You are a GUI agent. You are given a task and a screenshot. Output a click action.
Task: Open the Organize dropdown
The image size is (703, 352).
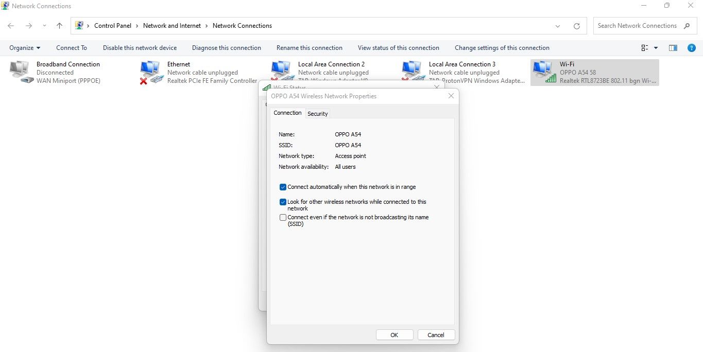pyautogui.click(x=24, y=47)
